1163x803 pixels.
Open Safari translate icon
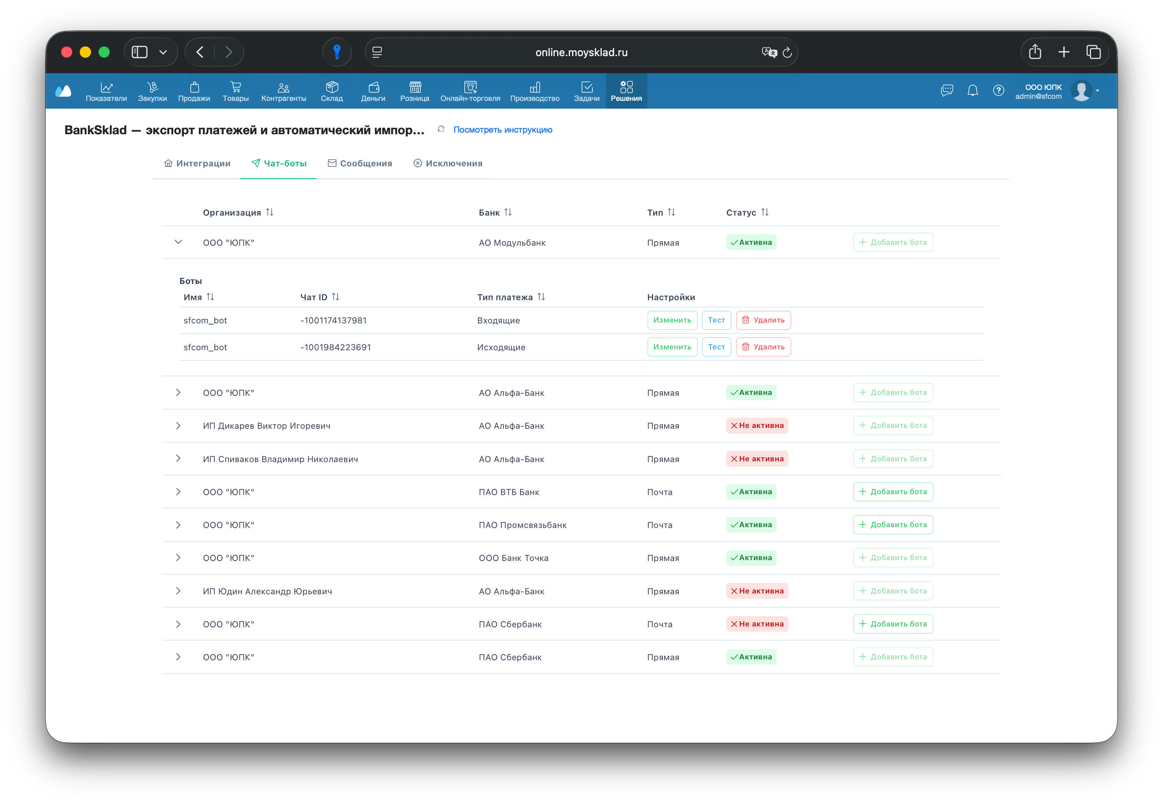[x=769, y=52]
